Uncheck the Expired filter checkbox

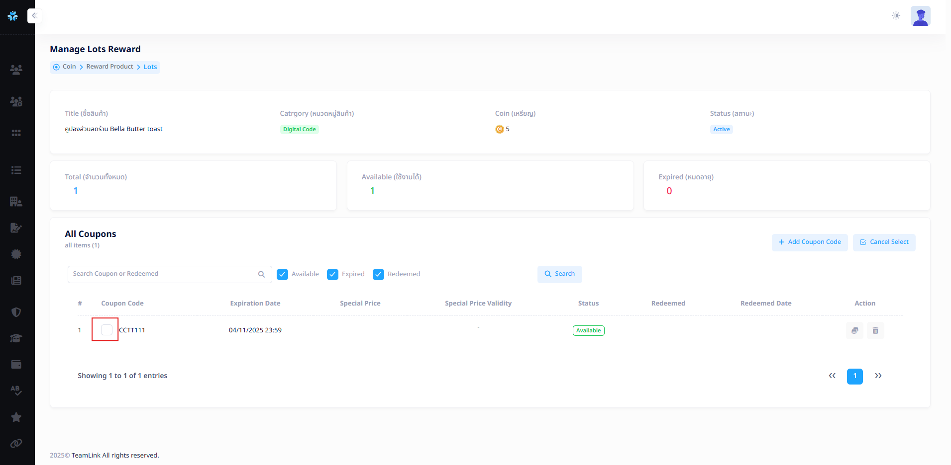point(333,274)
